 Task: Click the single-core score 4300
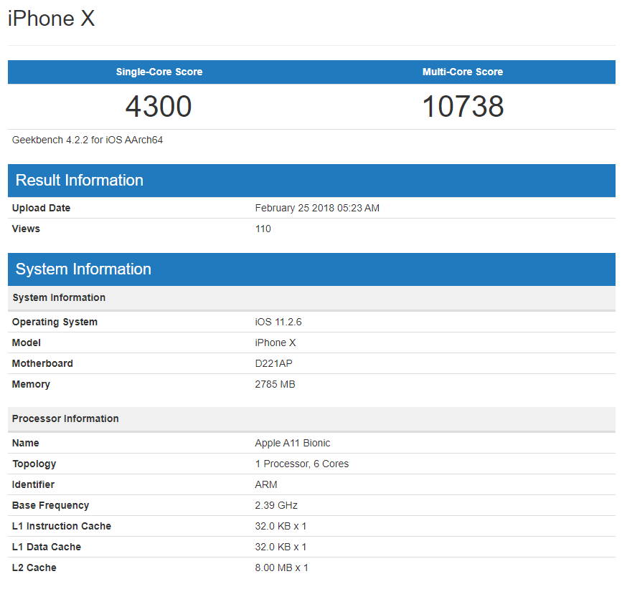[159, 106]
